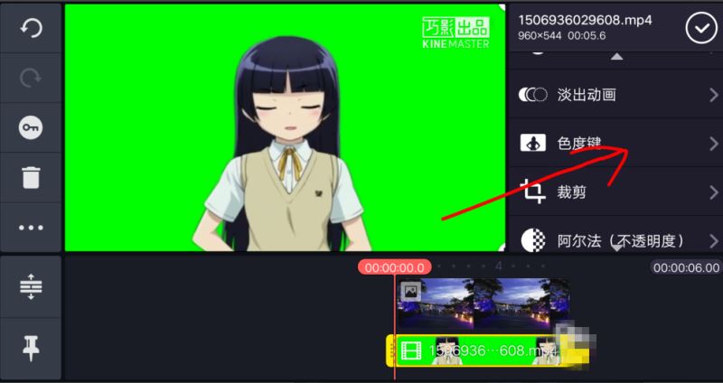Click the file name 1506936029608.mp4 title
The image size is (723, 383).
(585, 20)
